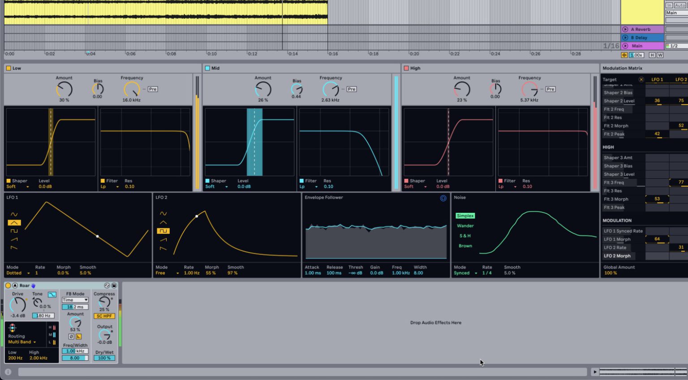The width and height of the screenshot is (688, 380).
Task: Disable the Roar device activator
Action: click(x=8, y=285)
